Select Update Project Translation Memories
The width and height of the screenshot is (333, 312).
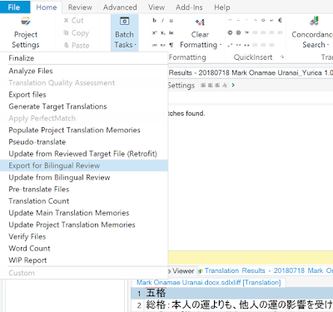[84, 225]
